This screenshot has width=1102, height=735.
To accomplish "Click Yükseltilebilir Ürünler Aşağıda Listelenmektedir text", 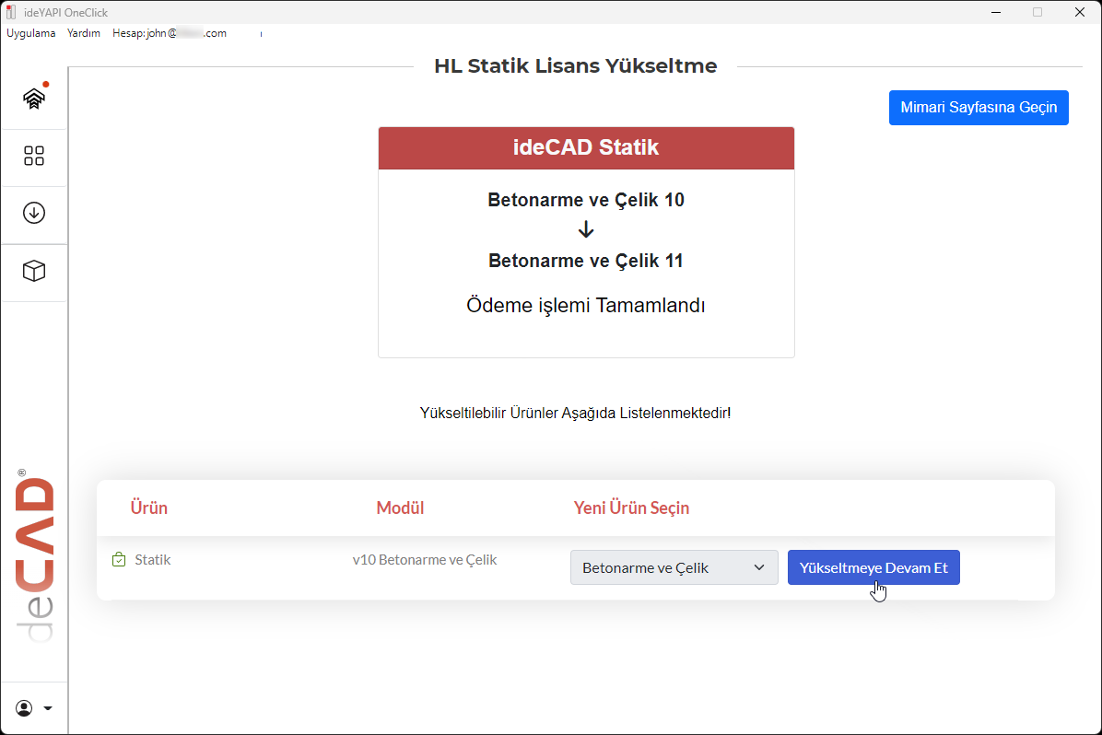I will coord(575,414).
